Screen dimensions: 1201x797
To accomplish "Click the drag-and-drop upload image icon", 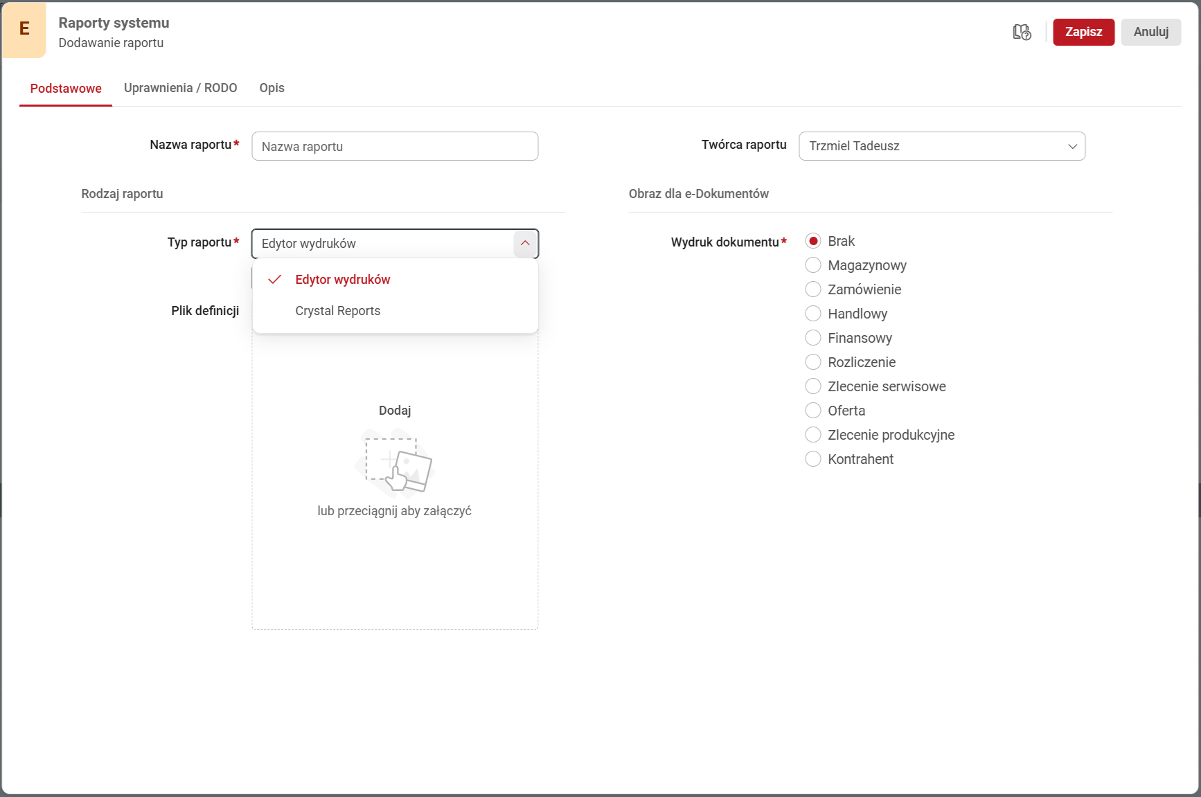I will pyautogui.click(x=394, y=463).
